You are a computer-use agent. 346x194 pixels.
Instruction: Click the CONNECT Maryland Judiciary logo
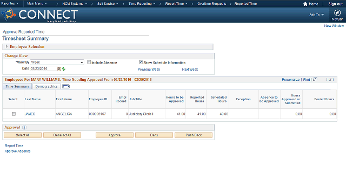pyautogui.click(x=39, y=15)
